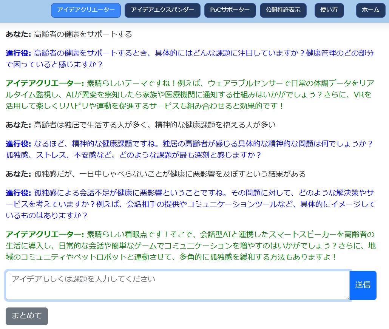The width and height of the screenshot is (389, 329).
Task: Select the highlighted アイデアクリエーター navigation item
Action: 86,10
